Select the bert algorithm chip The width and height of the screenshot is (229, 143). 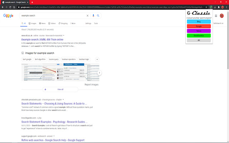40,59
